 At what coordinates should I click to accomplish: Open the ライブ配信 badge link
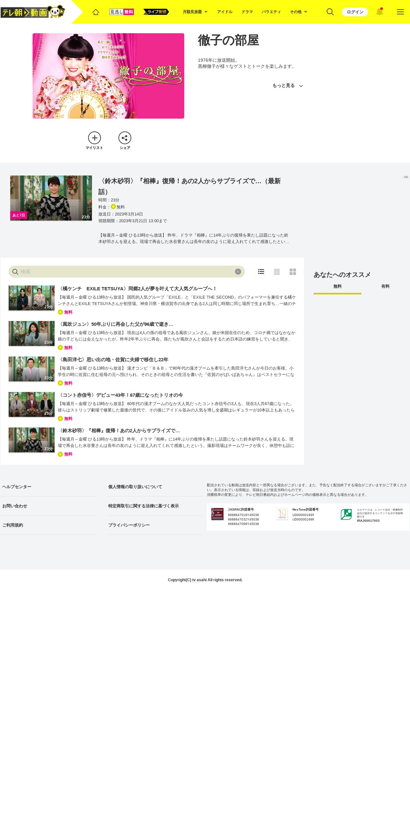156,12
